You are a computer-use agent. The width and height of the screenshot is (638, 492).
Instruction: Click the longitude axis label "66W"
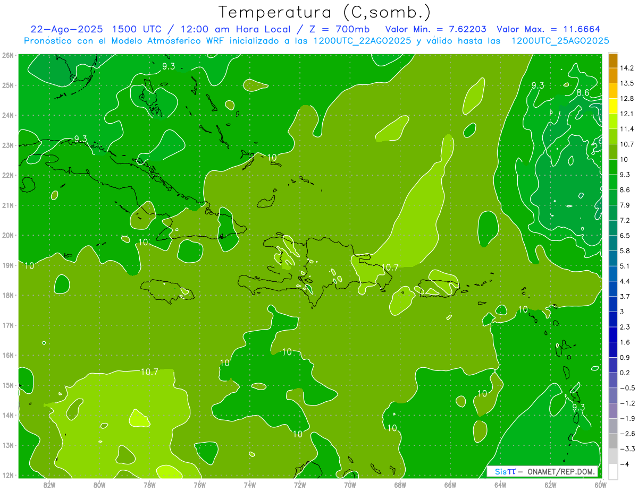[x=450, y=485]
